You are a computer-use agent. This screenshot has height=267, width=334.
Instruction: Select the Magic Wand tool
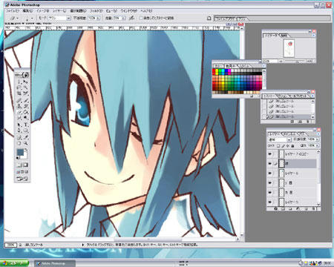[x=25, y=88]
